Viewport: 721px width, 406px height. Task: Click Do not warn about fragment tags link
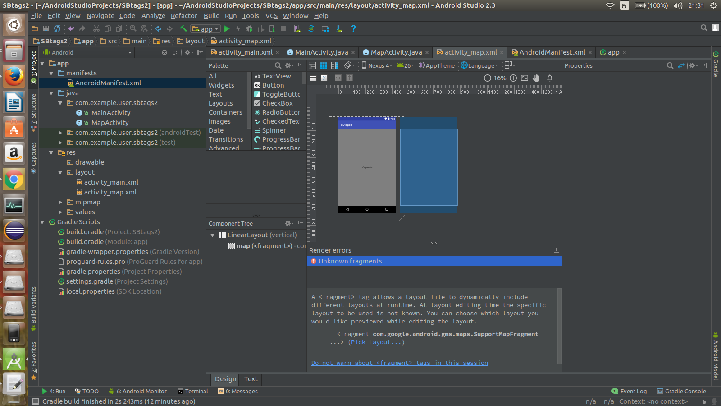coord(400,363)
